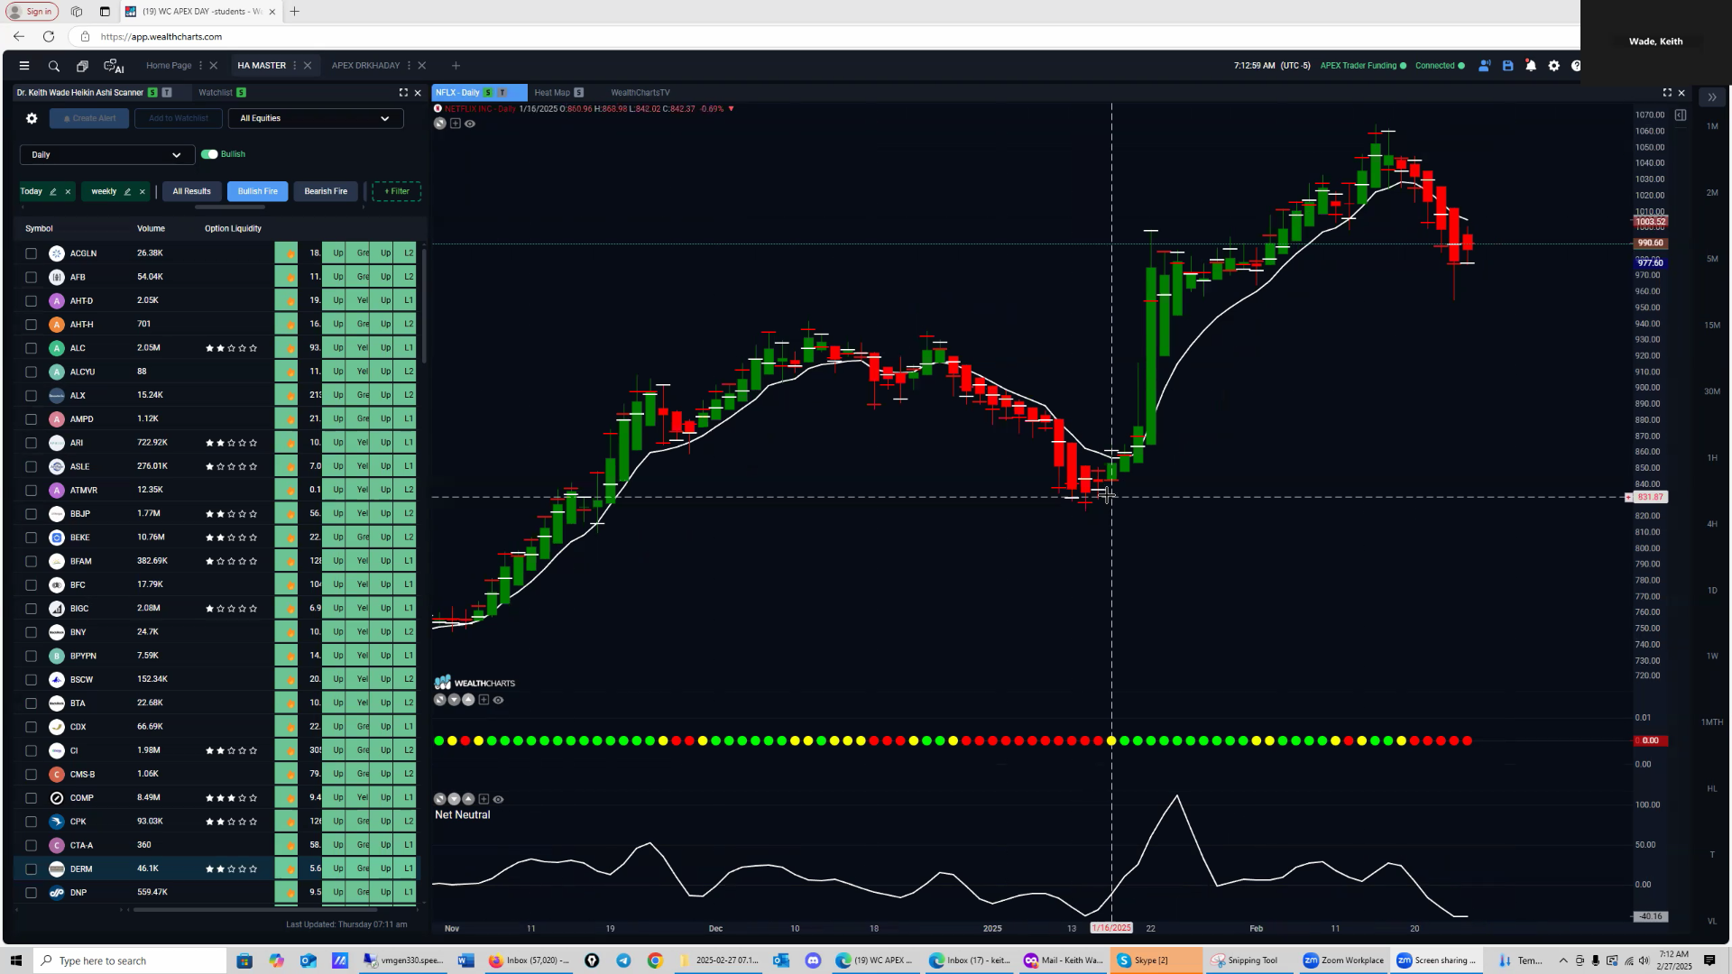The width and height of the screenshot is (1732, 974).
Task: Add indicator to the Net Neutral pane
Action: point(484,800)
